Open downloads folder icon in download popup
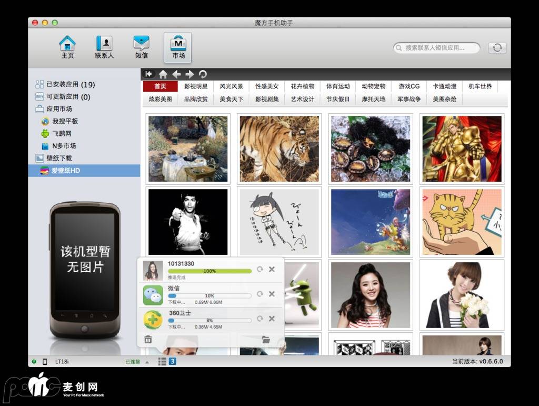This screenshot has height=406, width=539. coord(266,340)
